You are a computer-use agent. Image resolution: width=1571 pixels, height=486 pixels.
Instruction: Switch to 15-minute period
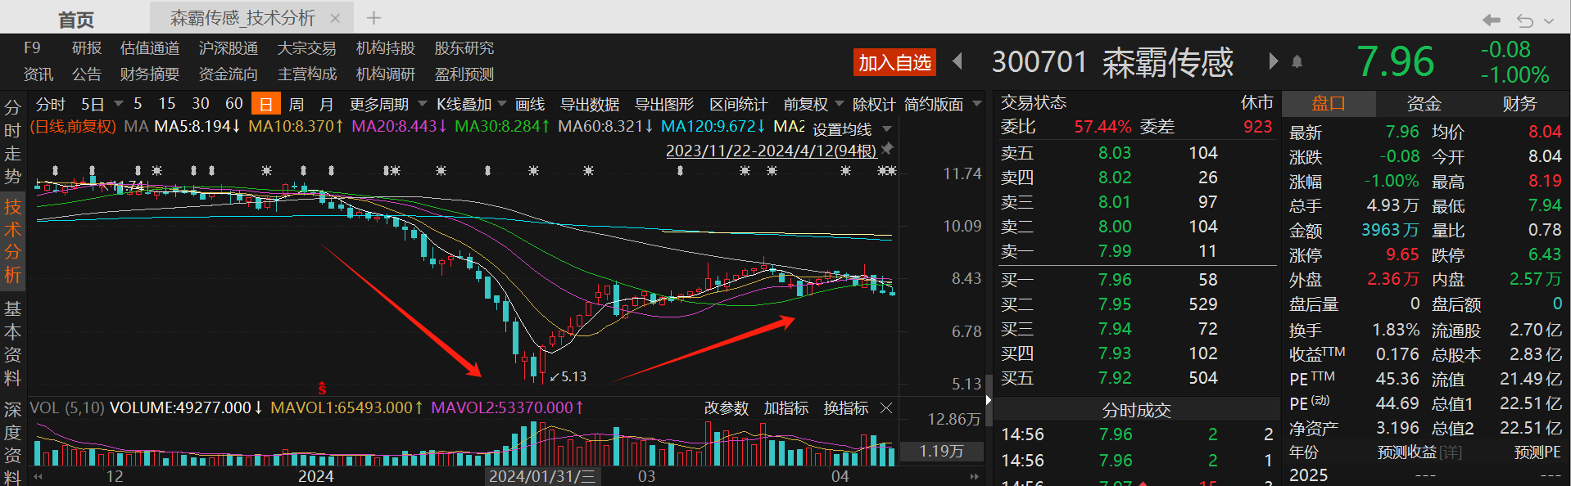click(x=167, y=104)
